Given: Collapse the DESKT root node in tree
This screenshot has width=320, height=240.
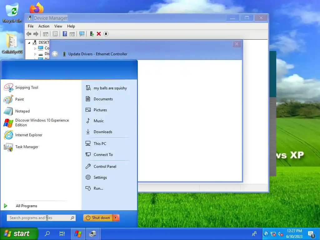Looking at the screenshot, I should [x=29, y=42].
